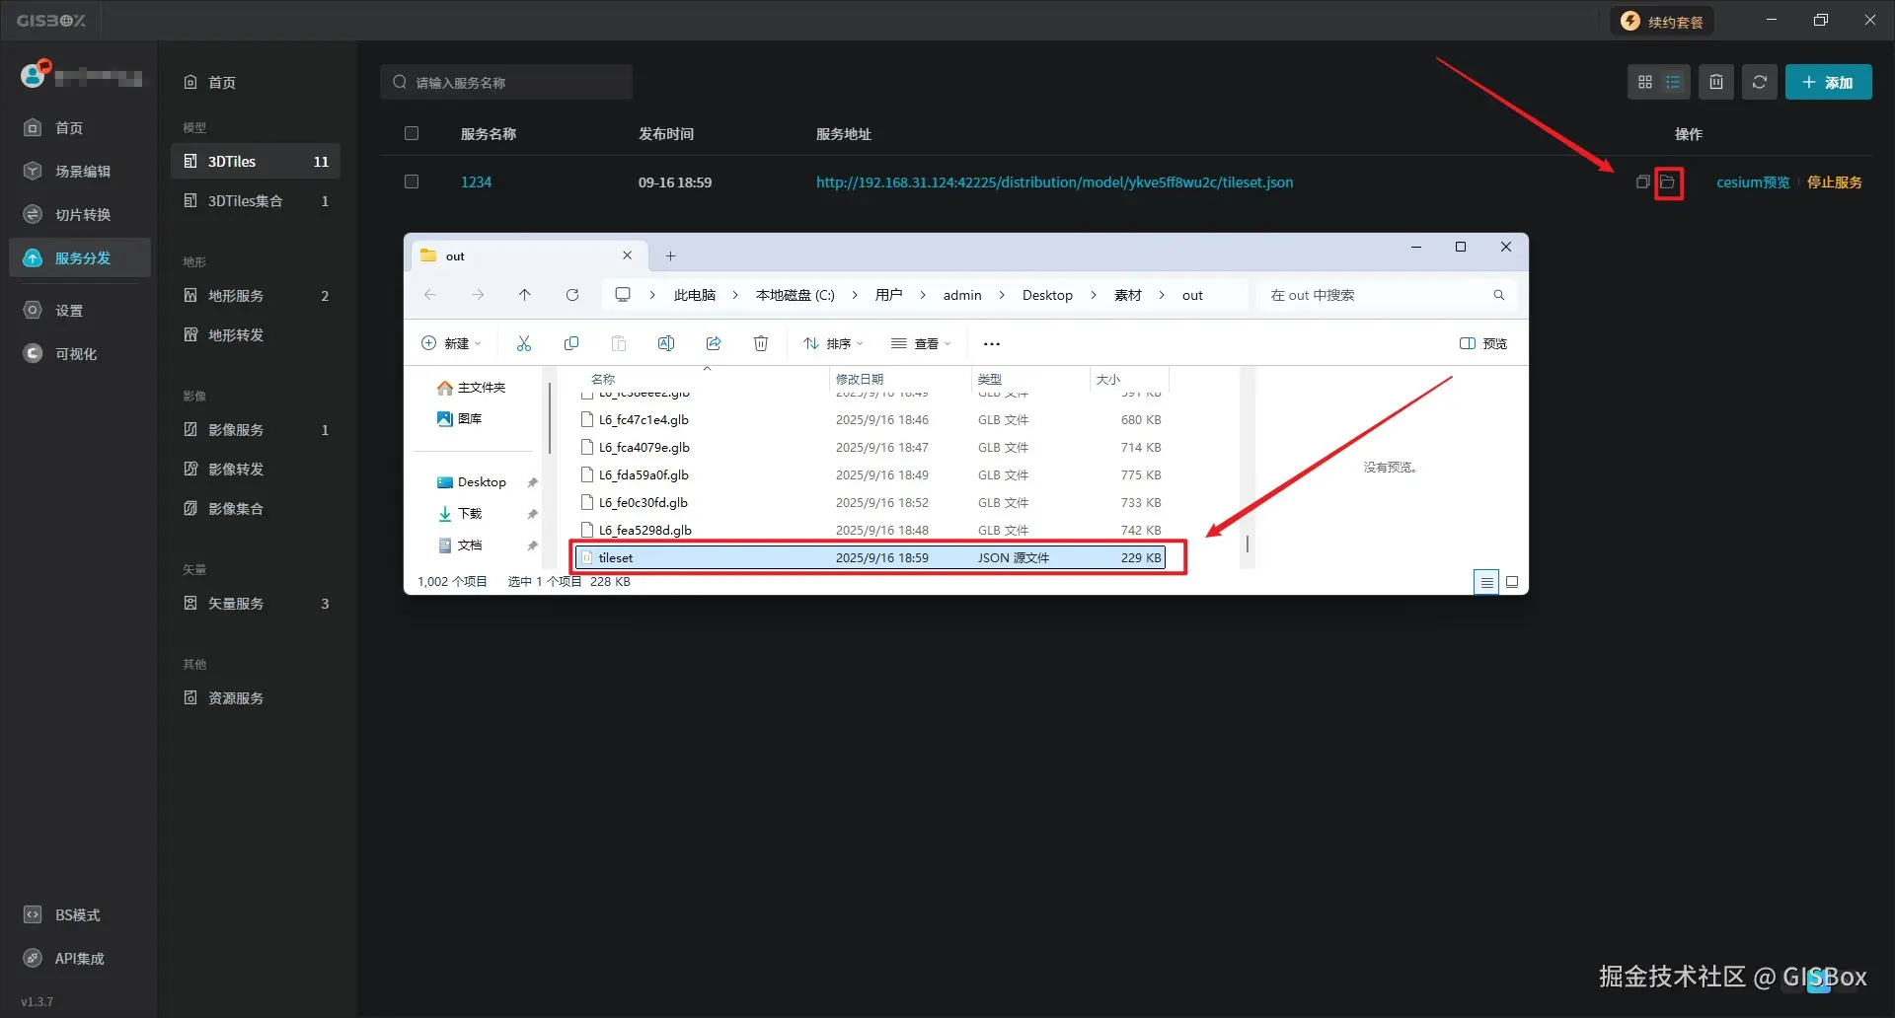The image size is (1895, 1018).
Task: Click the delete trash icon in GISBox toolbar
Action: (x=1716, y=82)
